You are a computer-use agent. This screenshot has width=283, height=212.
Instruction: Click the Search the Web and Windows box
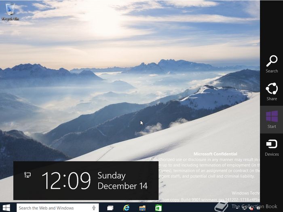(53, 208)
